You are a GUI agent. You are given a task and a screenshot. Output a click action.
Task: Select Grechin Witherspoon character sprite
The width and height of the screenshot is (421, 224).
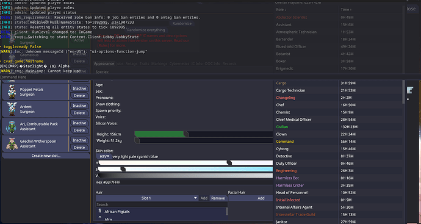tap(12, 143)
